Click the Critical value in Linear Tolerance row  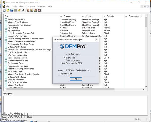[106, 33]
